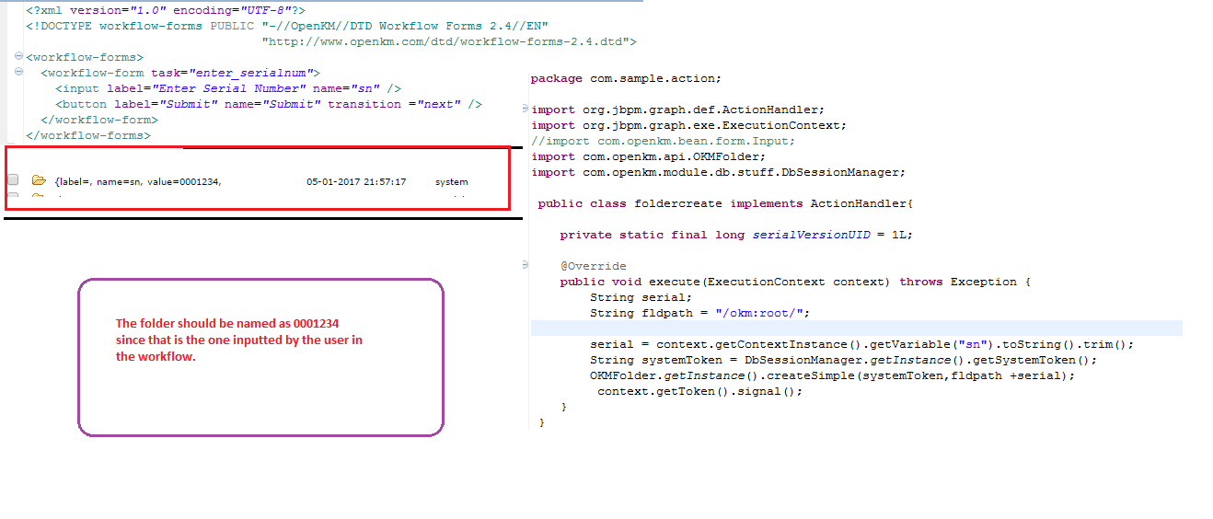1213x519 pixels.
Task: Click the 05-01-2017 21:57:17 date cell
Action: tap(356, 182)
